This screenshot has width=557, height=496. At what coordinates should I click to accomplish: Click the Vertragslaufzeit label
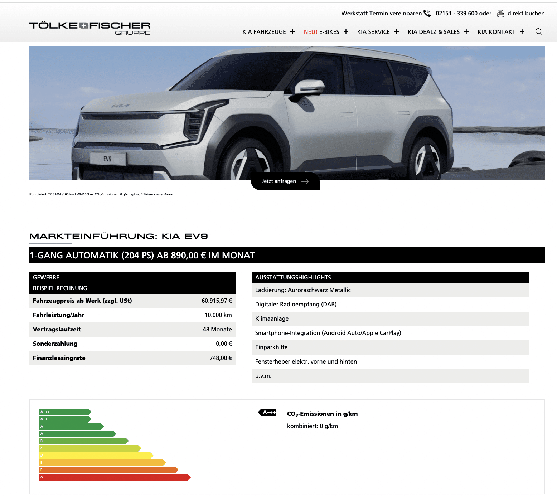pos(57,329)
